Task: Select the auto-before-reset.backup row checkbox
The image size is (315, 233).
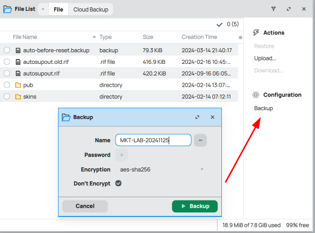Action: (x=7, y=50)
